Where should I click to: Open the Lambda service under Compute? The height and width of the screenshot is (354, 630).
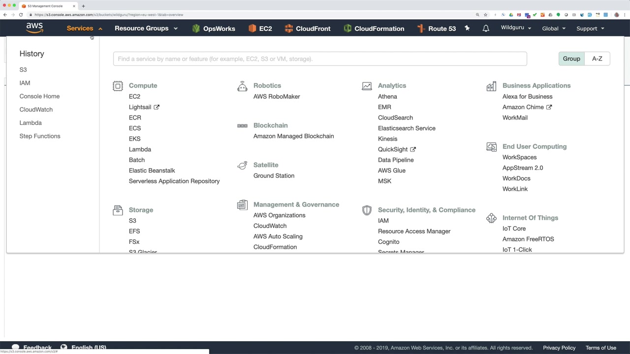tap(140, 149)
